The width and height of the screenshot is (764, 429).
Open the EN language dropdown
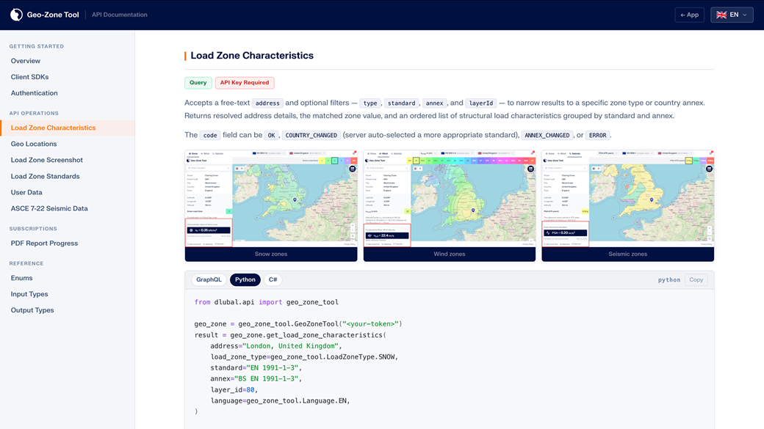[732, 15]
